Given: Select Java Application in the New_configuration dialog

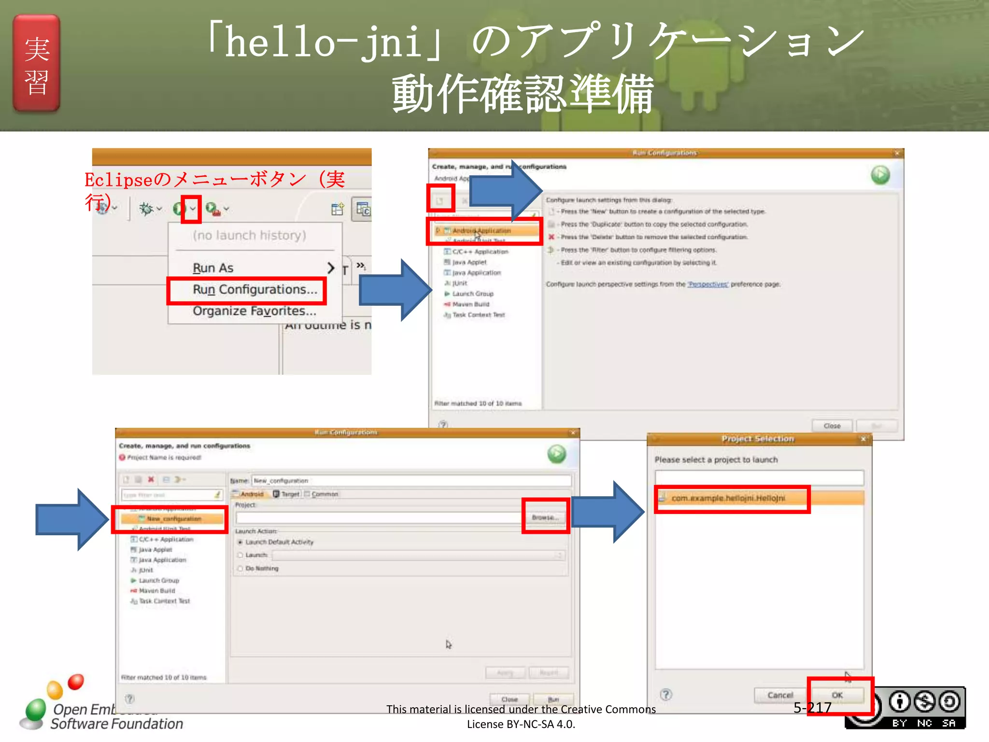Looking at the screenshot, I should pyautogui.click(x=158, y=560).
